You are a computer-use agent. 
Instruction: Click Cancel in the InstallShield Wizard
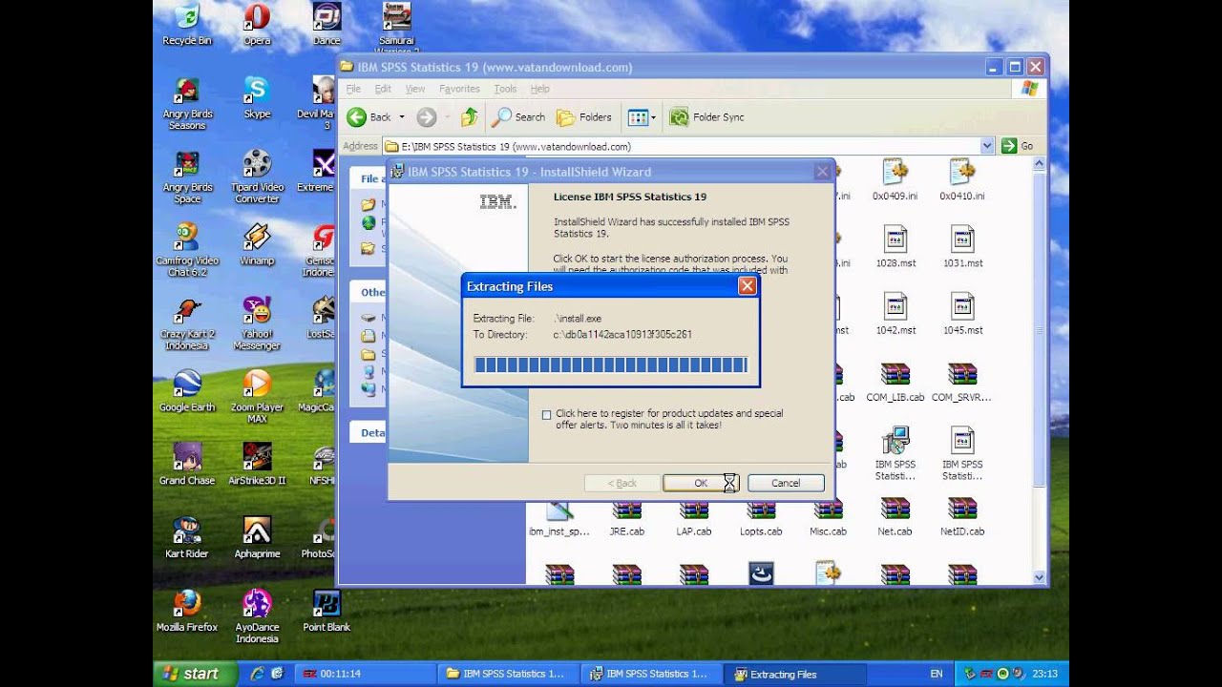point(786,483)
